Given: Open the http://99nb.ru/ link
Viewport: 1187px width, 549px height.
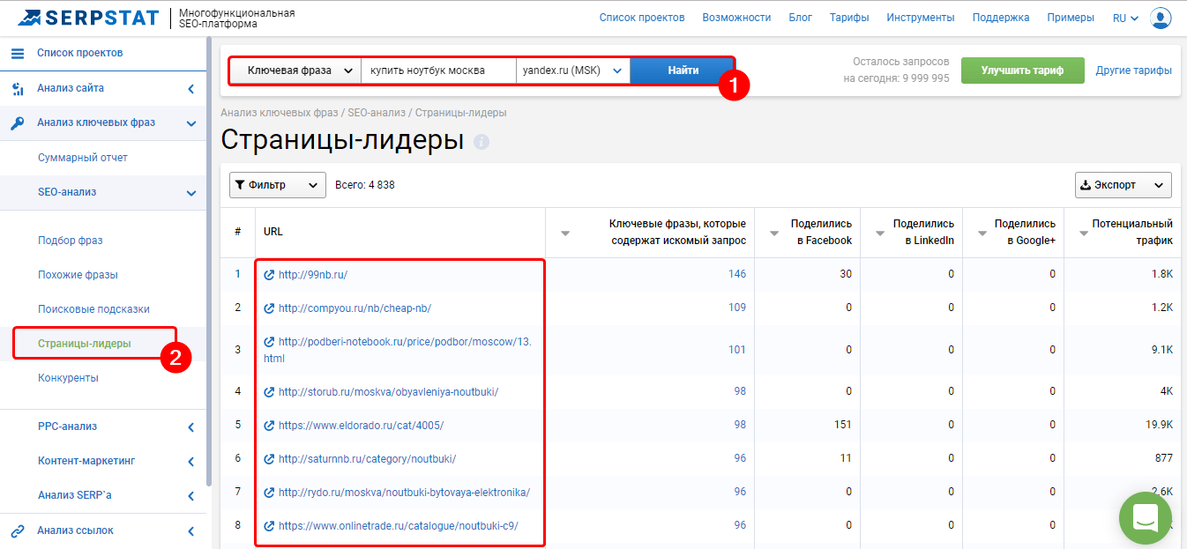Looking at the screenshot, I should coord(313,275).
